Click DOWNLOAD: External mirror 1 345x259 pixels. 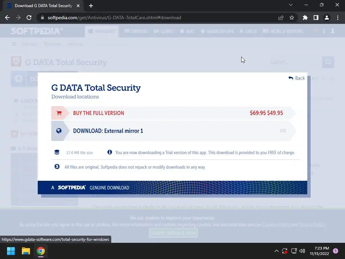point(108,131)
